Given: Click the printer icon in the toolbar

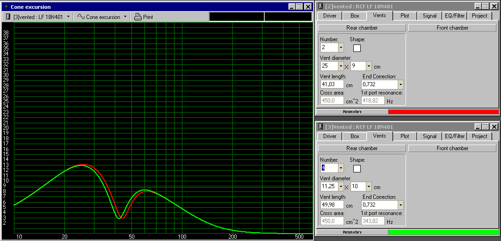Looking at the screenshot, I should (138, 17).
